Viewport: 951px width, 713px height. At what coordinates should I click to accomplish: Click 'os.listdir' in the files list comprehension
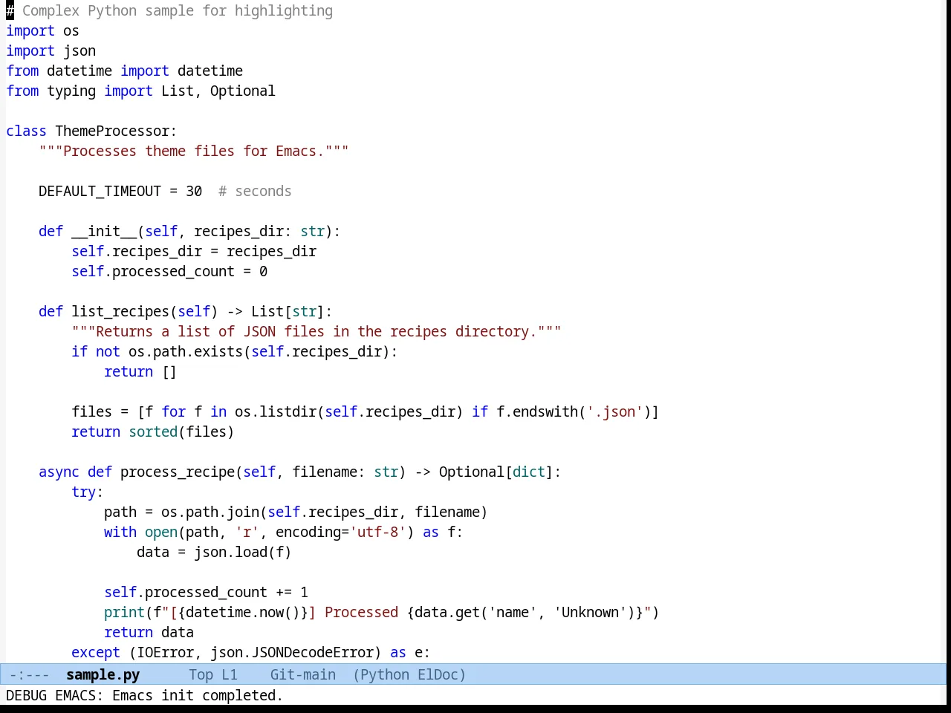click(276, 411)
